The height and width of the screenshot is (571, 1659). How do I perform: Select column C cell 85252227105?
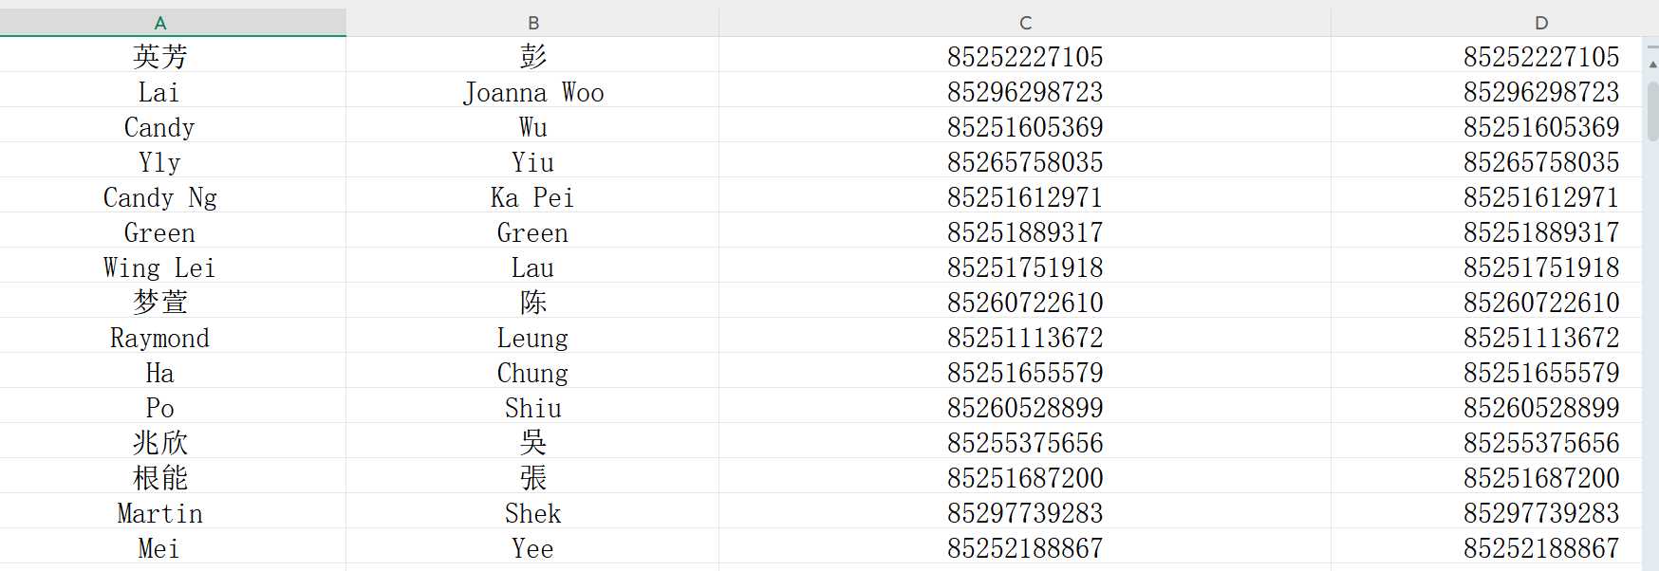(x=1025, y=56)
